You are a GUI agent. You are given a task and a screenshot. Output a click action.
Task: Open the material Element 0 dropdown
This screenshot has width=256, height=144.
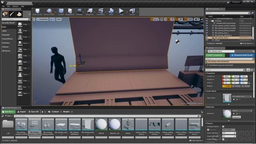point(242,111)
